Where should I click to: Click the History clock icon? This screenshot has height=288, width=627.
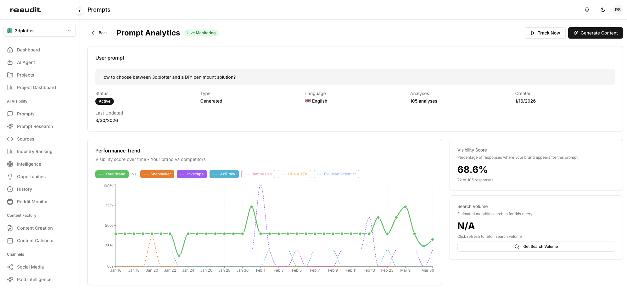coord(10,189)
